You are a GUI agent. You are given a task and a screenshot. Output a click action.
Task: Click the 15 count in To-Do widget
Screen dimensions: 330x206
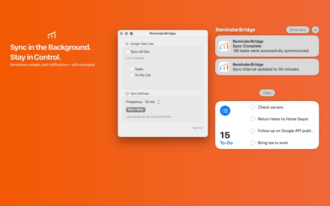(x=225, y=135)
